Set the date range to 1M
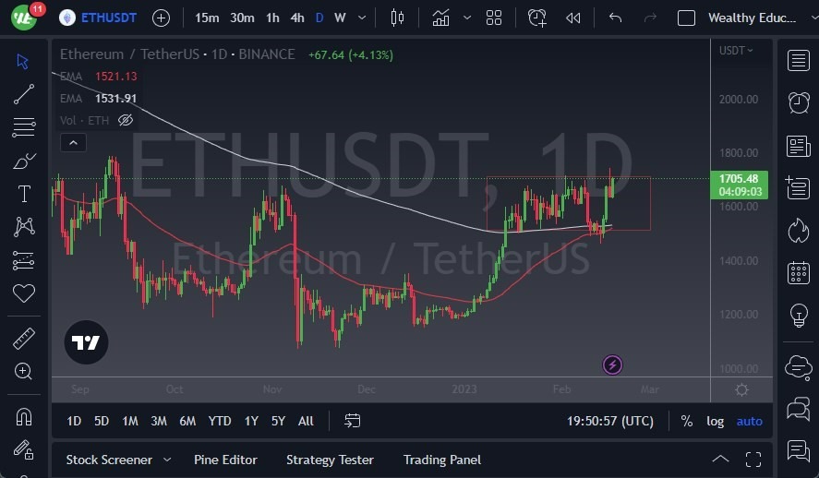This screenshot has height=478, width=819. 129,421
